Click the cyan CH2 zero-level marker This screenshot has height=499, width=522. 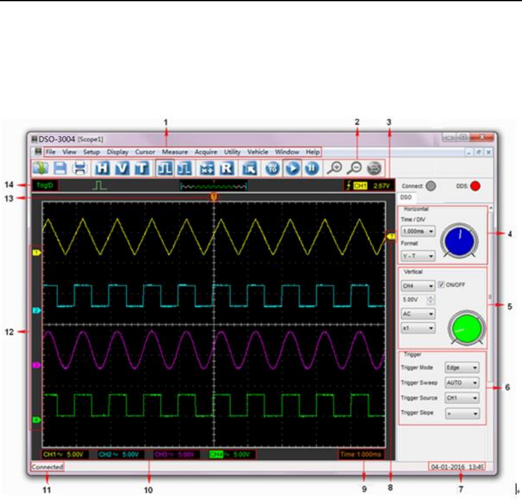click(37, 311)
